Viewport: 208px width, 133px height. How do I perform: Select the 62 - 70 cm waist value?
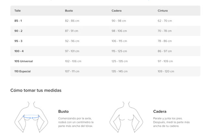(x=165, y=21)
